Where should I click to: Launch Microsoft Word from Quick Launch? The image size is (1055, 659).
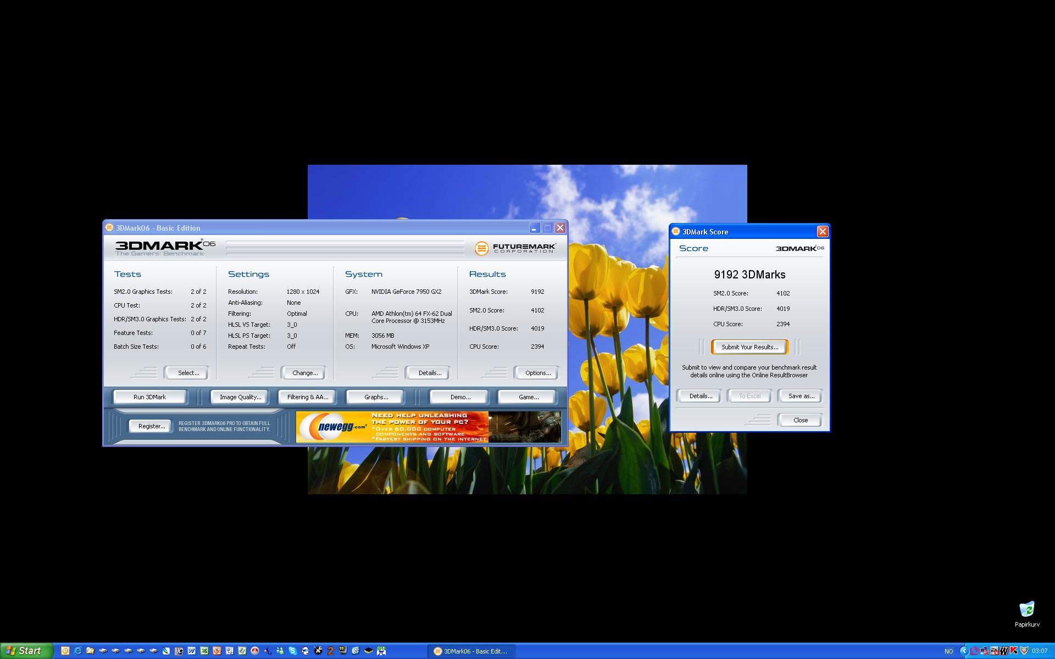pyautogui.click(x=192, y=651)
